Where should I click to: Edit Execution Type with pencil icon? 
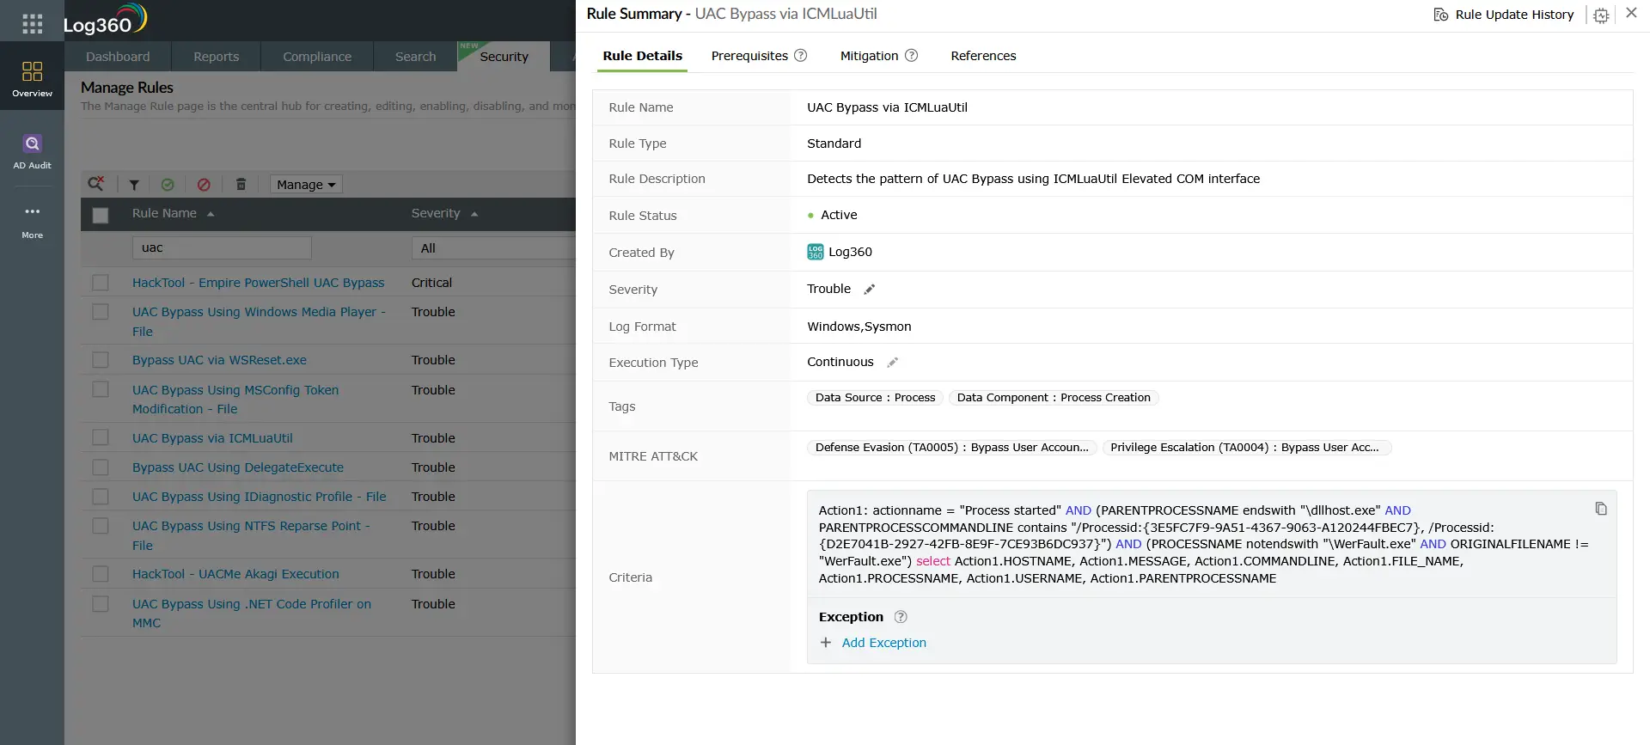(x=892, y=363)
